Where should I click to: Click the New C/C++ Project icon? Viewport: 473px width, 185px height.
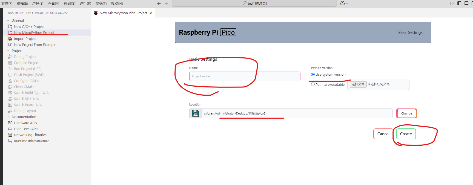[x=10, y=27]
